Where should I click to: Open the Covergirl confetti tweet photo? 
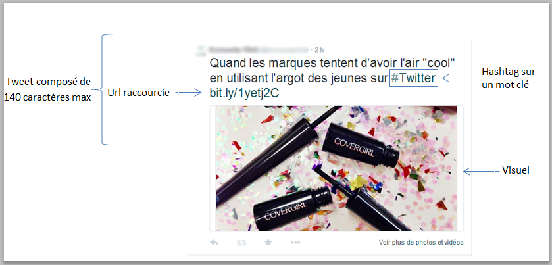coord(337,168)
